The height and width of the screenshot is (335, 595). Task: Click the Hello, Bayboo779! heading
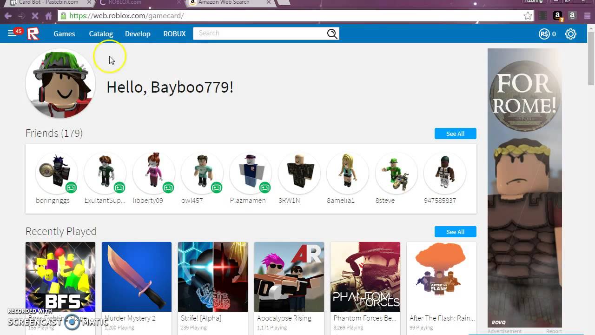170,87
